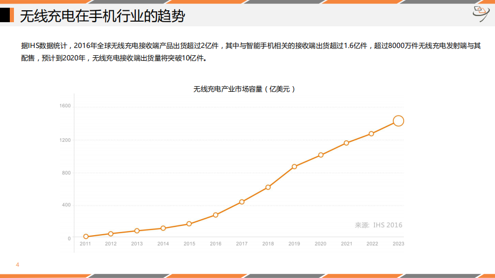This screenshot has width=495, height=278.
Task: Select the large 2023 data point marker
Action: click(x=398, y=121)
